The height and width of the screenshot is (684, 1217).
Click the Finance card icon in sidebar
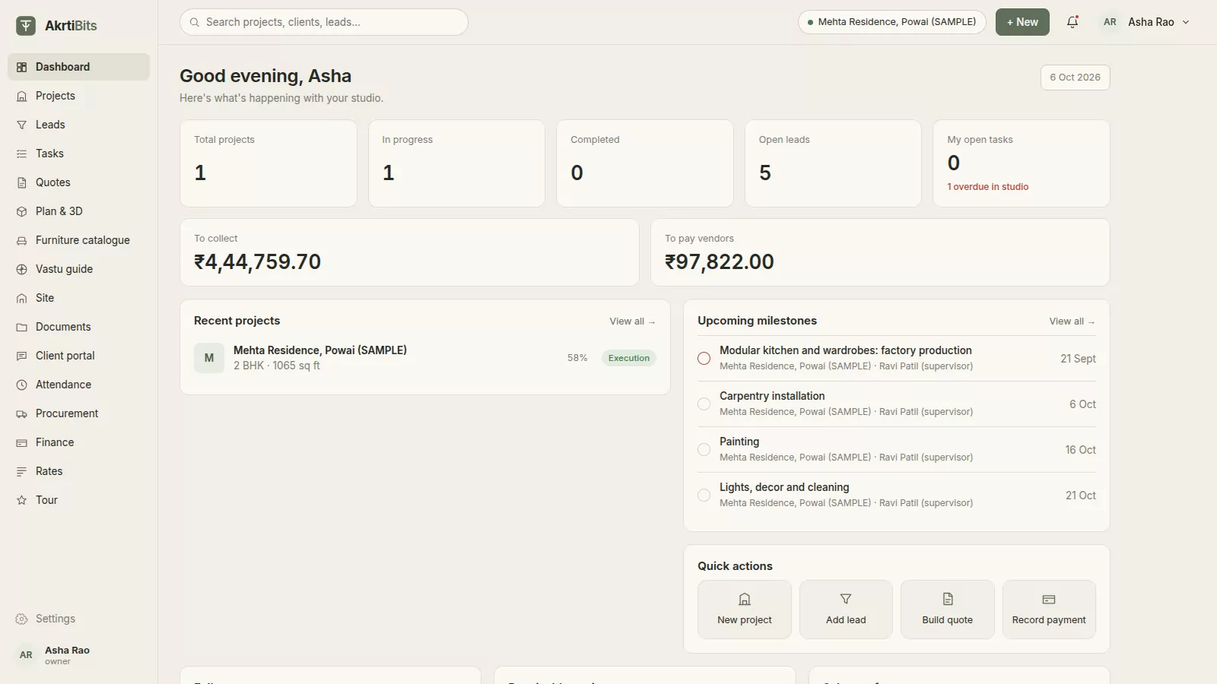click(x=22, y=442)
